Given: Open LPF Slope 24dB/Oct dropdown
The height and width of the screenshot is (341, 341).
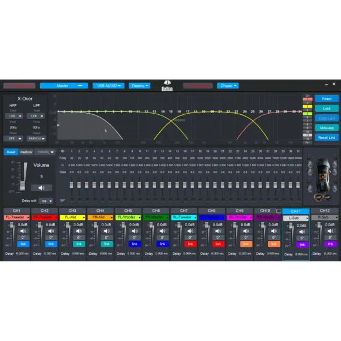Looking at the screenshot, I should [x=36, y=139].
